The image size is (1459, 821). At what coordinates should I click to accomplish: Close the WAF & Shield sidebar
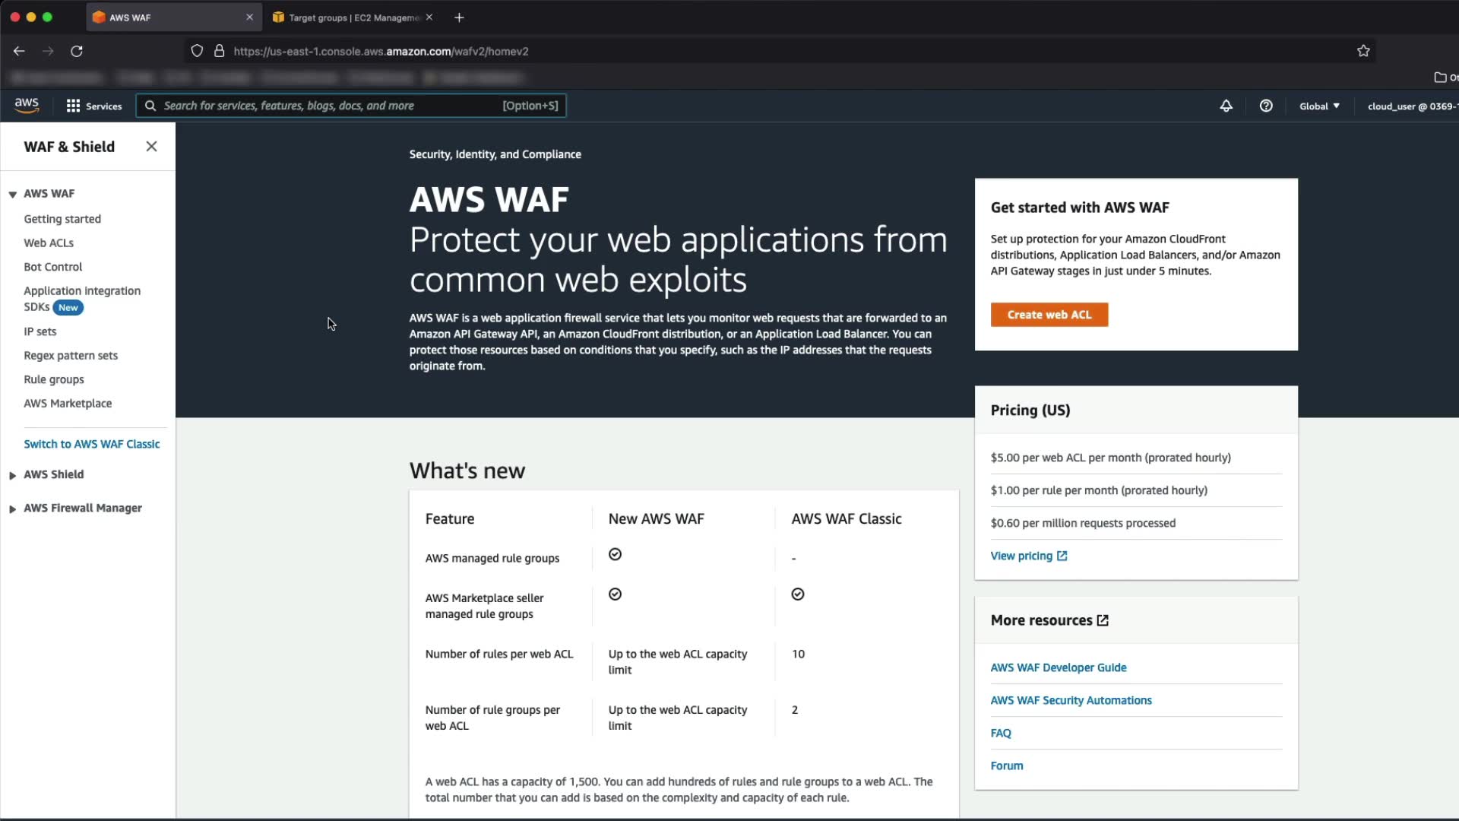(151, 147)
